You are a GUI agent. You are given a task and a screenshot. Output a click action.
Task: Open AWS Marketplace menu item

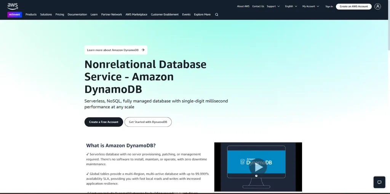[136, 15]
